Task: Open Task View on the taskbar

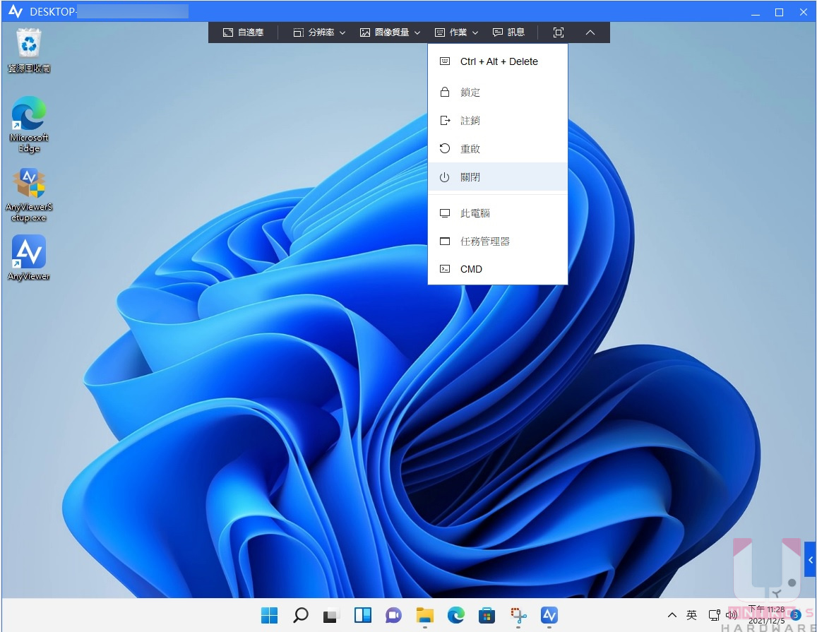Action: (x=331, y=615)
